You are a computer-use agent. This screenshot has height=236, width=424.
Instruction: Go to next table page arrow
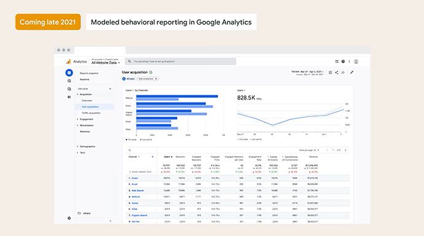pos(345,150)
